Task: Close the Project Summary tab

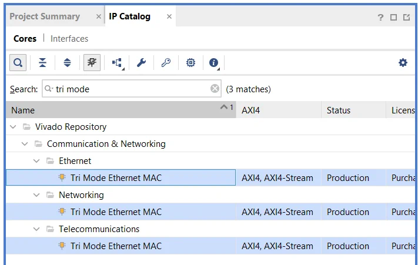Action: (99, 16)
